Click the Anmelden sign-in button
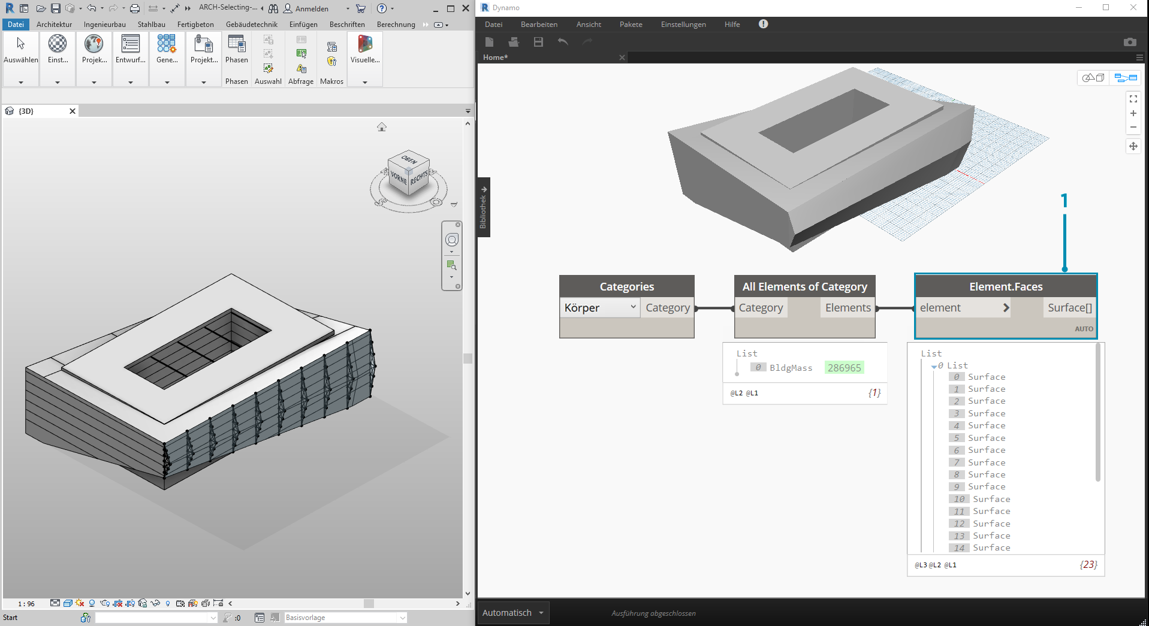This screenshot has width=1149, height=626. pyautogui.click(x=306, y=8)
